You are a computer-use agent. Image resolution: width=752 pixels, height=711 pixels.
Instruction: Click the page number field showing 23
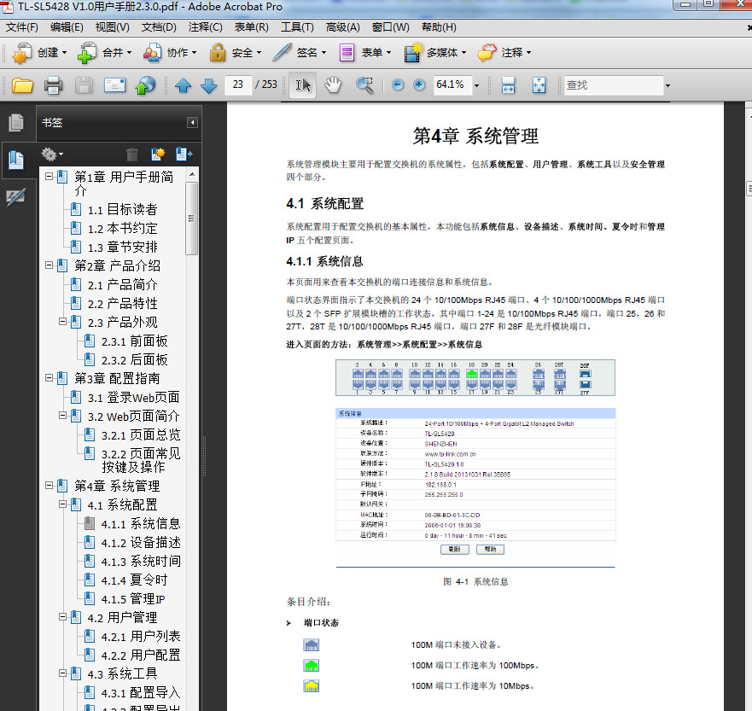pos(238,85)
